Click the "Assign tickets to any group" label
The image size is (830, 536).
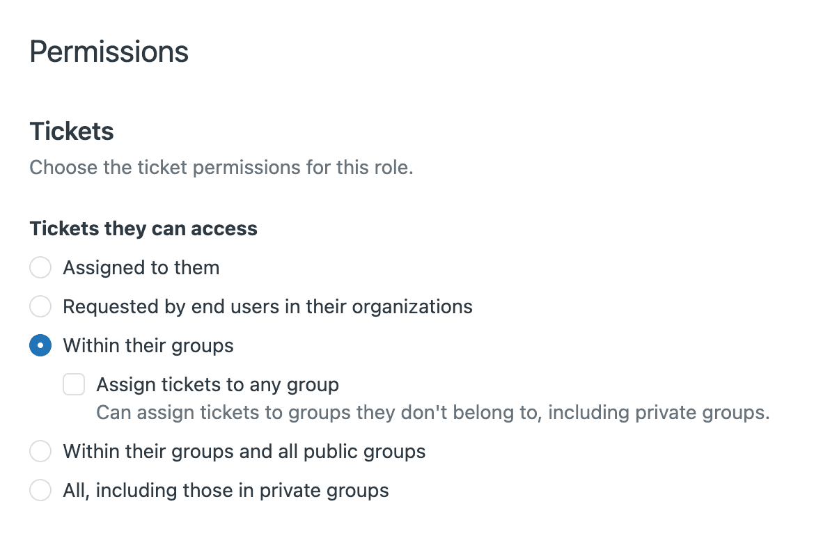(218, 384)
